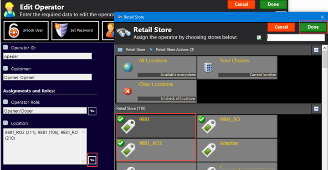Screen dimensions: 328x170
Task: Toggle the 9881_RO2 store tile
Action: coord(156,150)
